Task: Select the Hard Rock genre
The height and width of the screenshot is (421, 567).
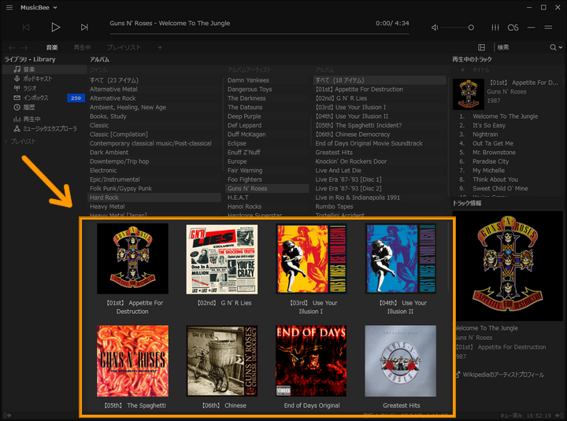Action: [x=154, y=198]
